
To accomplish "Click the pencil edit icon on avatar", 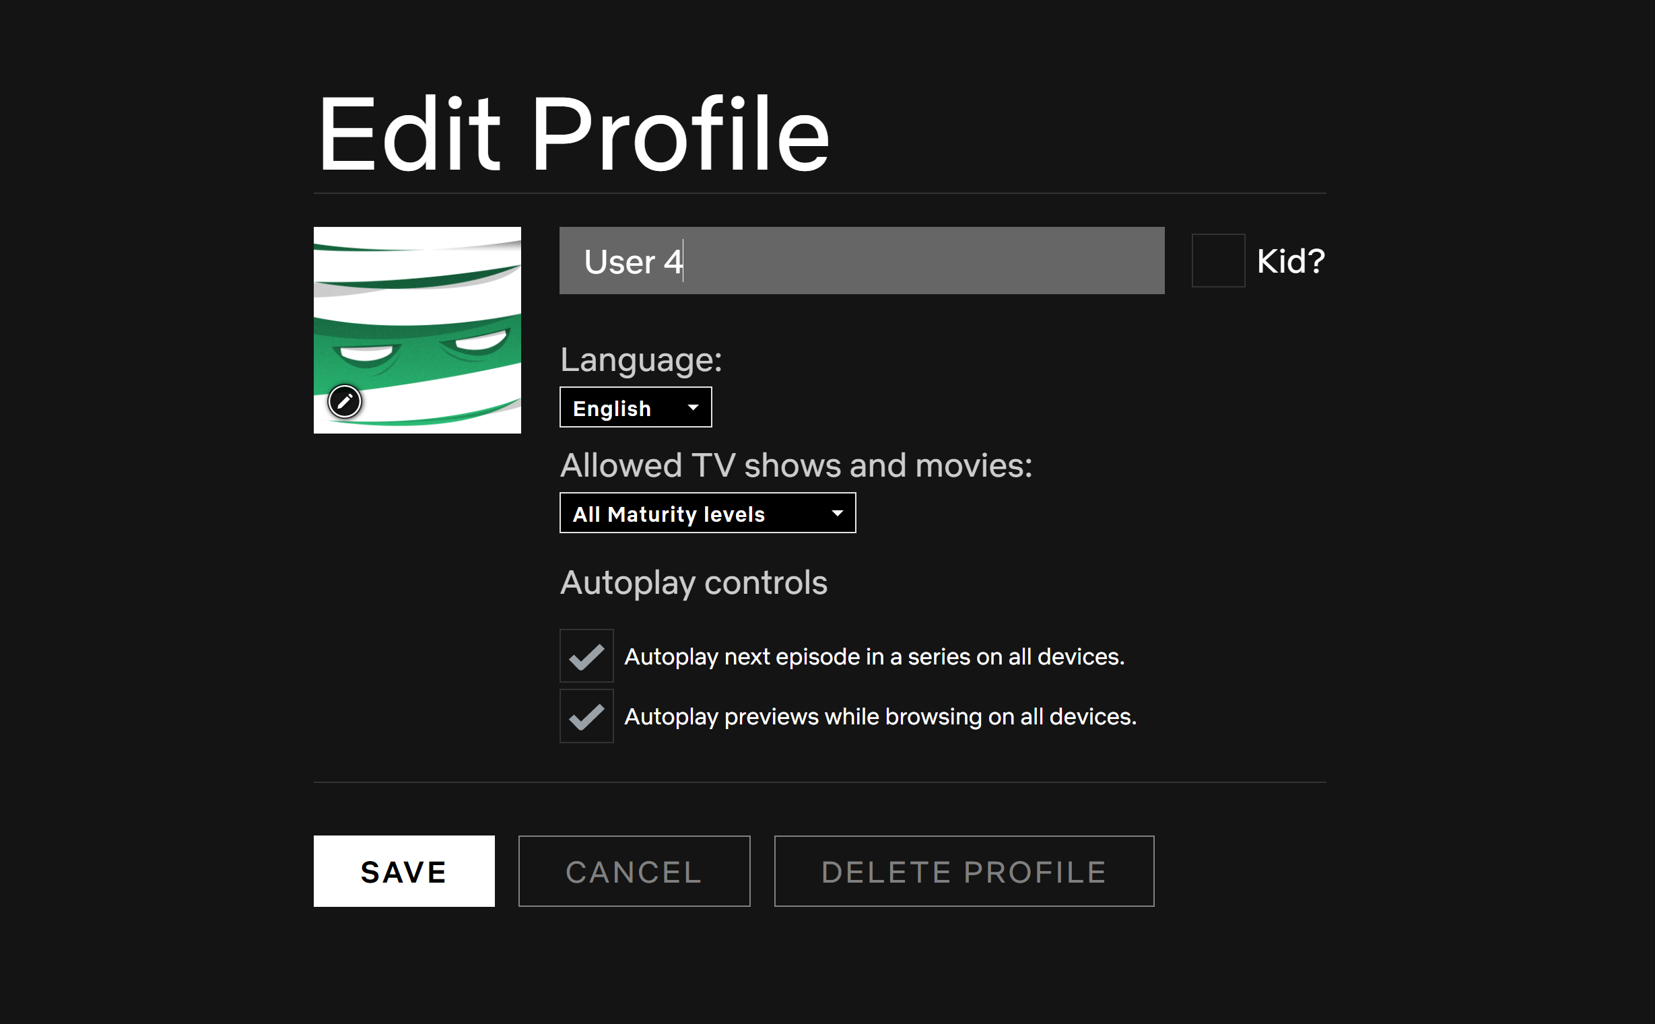I will coord(345,402).
